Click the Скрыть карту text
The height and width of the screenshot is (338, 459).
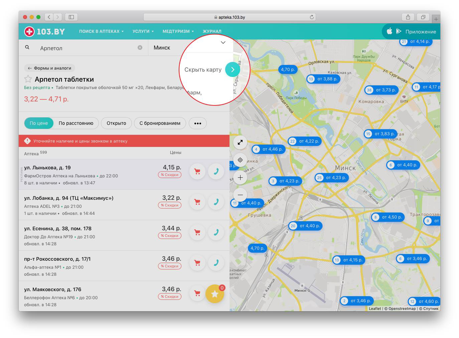click(203, 70)
